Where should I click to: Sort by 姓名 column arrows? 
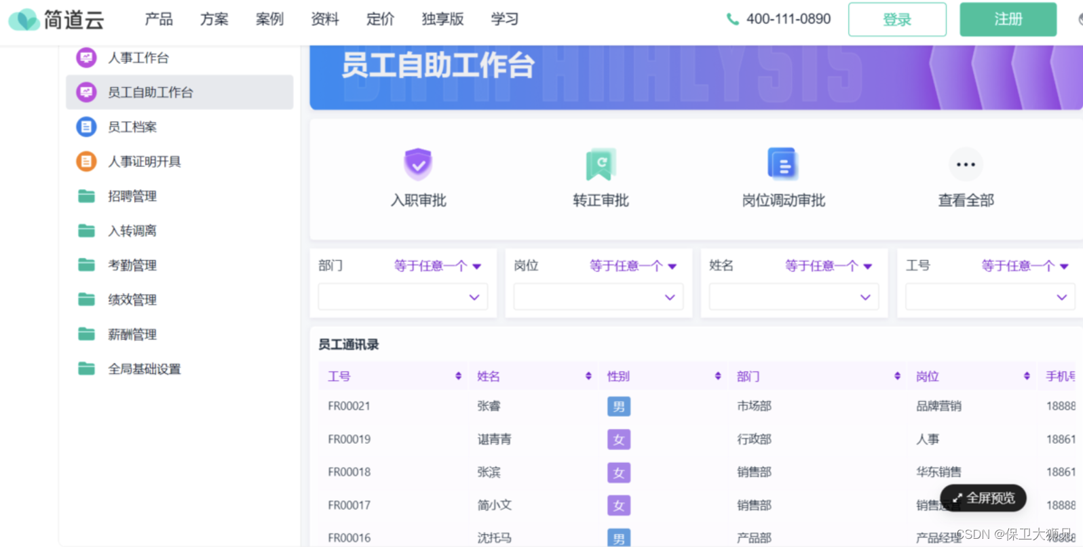(x=588, y=376)
